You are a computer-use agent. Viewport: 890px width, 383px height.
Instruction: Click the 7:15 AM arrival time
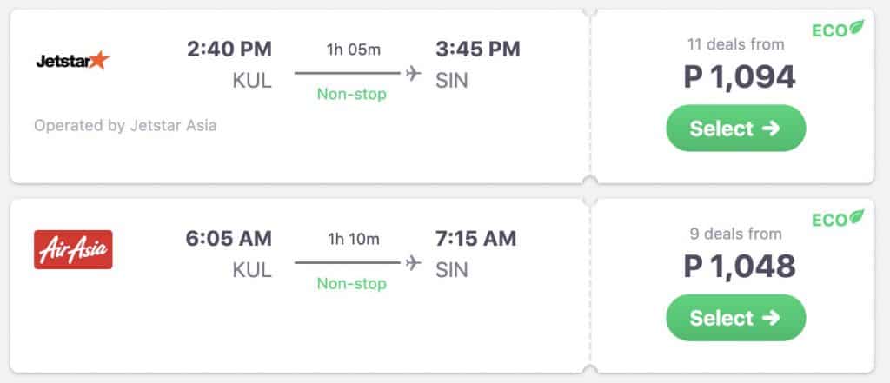coord(475,238)
